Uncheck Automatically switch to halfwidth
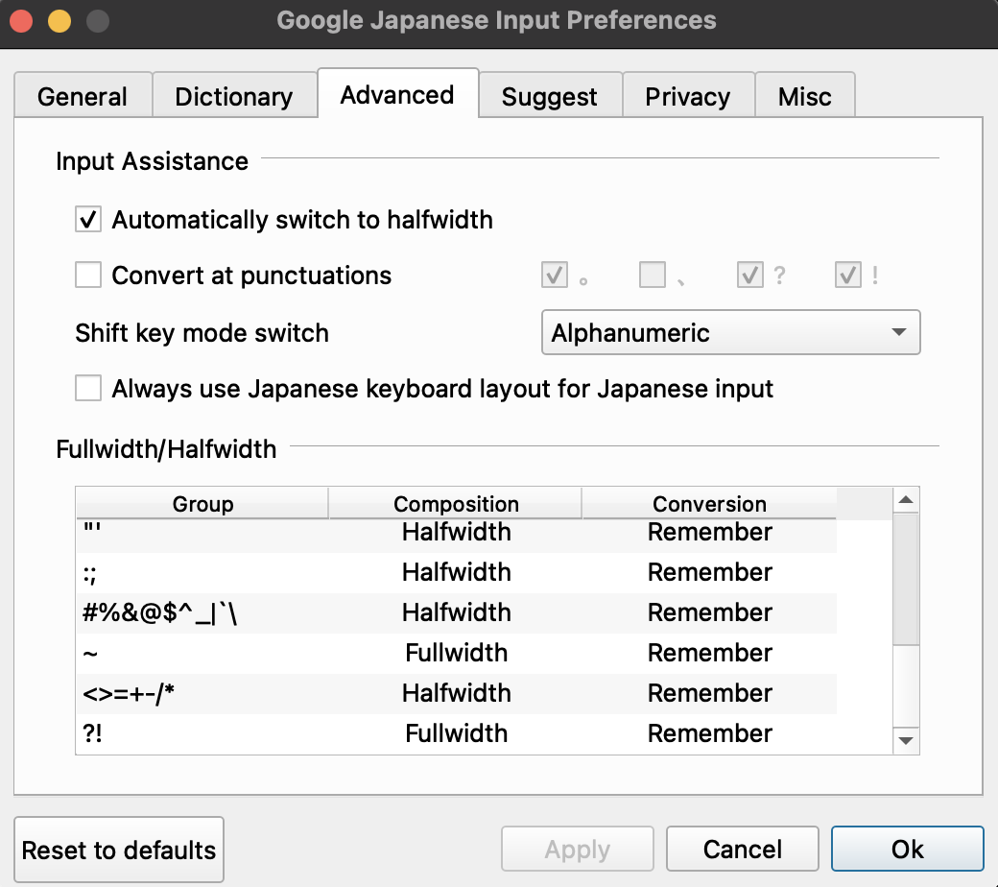 pos(88,220)
